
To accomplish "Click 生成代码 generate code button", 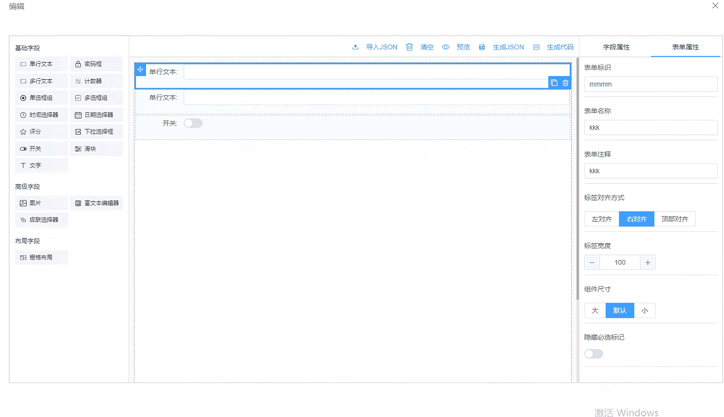I will (553, 47).
